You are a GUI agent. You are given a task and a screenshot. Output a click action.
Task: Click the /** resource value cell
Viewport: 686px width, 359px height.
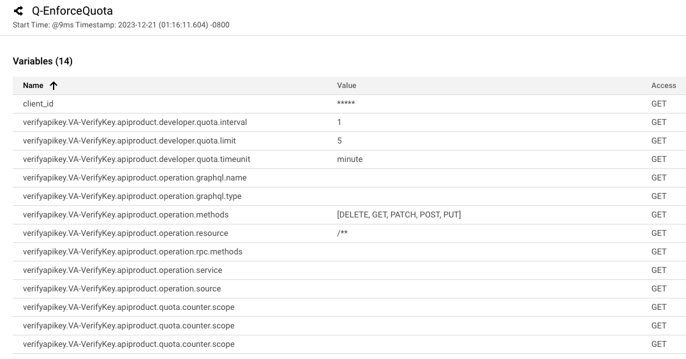[342, 233]
